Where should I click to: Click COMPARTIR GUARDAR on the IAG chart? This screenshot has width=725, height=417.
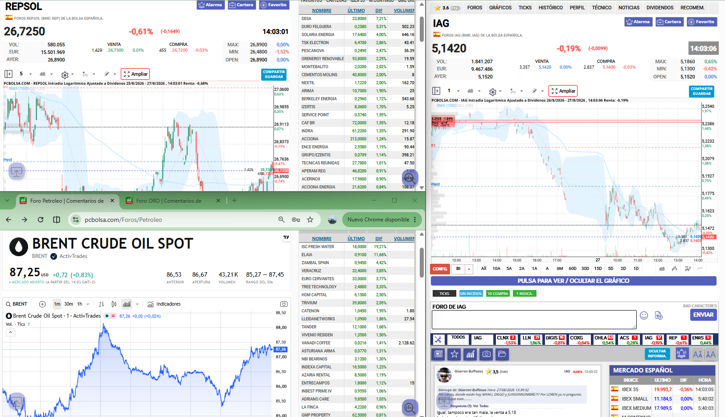click(702, 91)
